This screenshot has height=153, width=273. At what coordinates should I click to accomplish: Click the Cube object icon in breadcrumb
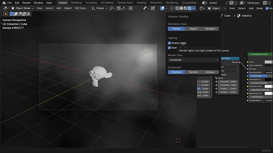[222, 16]
